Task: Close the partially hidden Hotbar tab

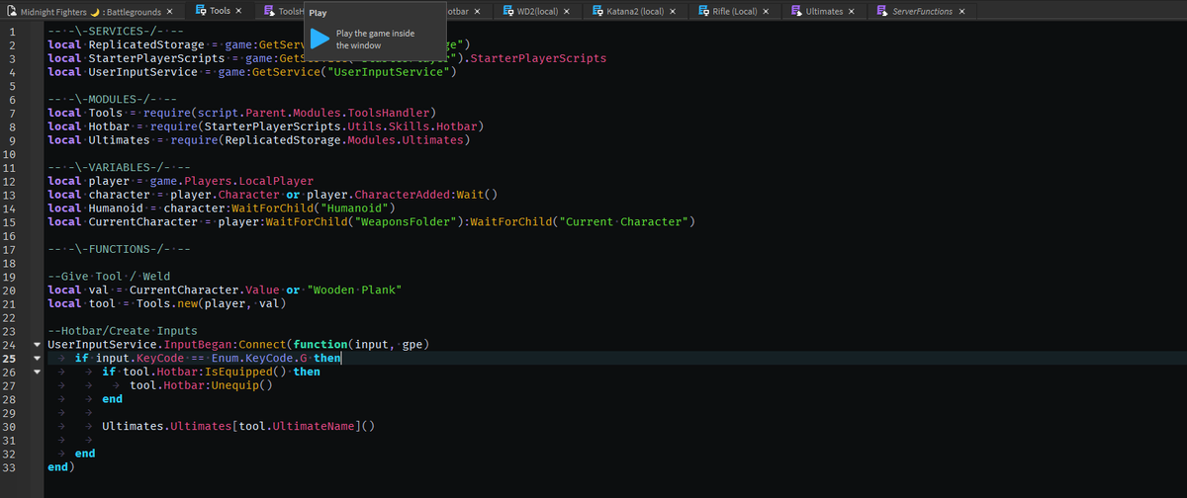Action: pos(478,12)
